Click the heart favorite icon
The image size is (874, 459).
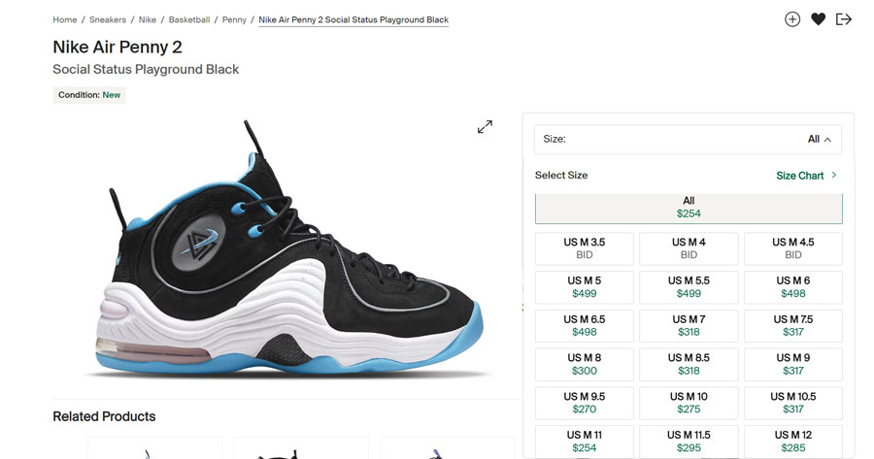(x=819, y=19)
